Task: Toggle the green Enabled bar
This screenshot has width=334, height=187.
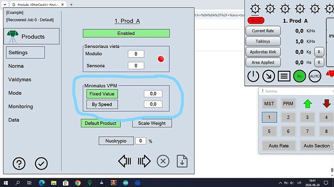Action: [x=126, y=33]
